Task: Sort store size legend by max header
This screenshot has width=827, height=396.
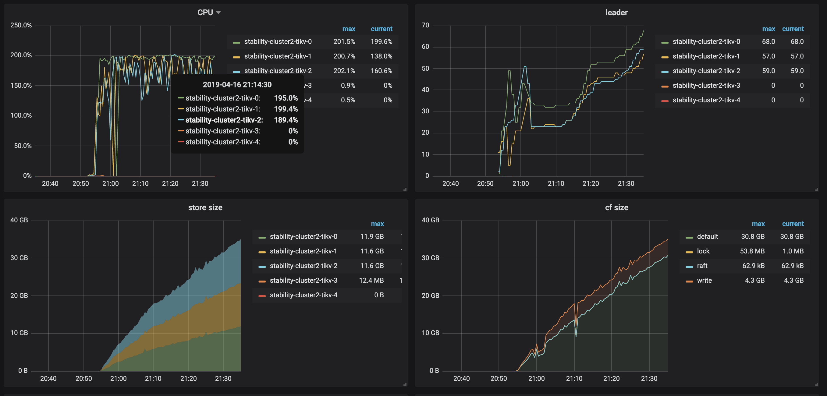Action: tap(377, 224)
